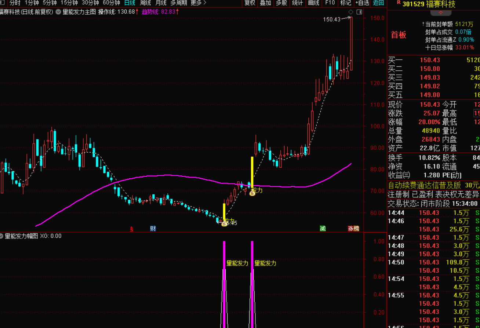Click the 返回 back button
Viewport: 480px width, 328px height.
[378, 3]
